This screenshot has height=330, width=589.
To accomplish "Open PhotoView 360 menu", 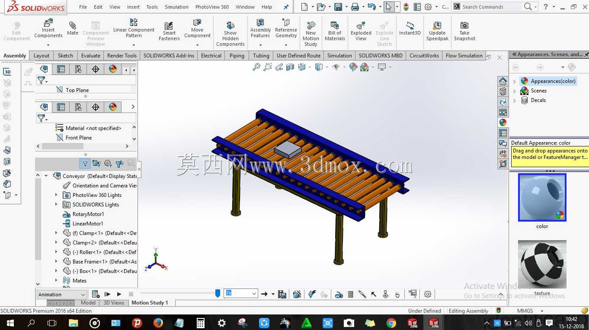I will pos(212,7).
